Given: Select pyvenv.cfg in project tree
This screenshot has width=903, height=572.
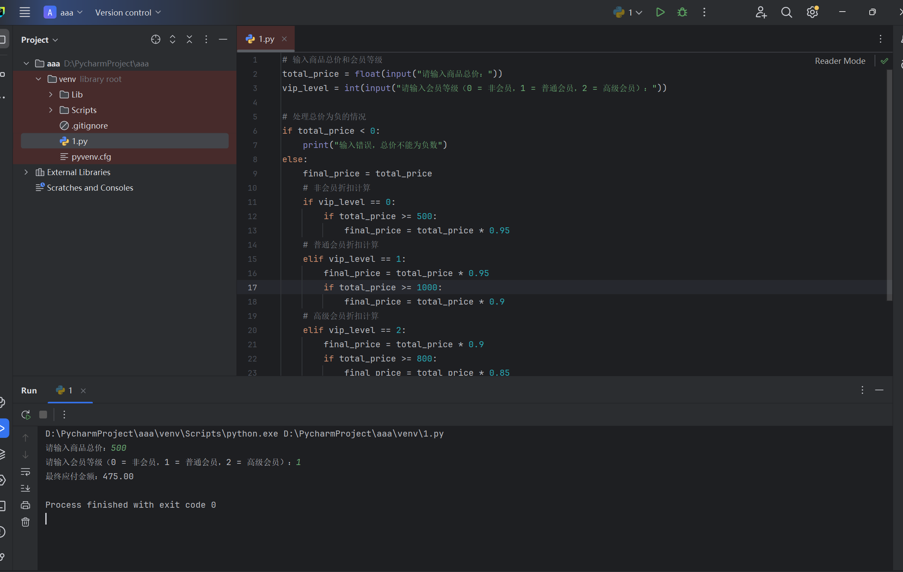Looking at the screenshot, I should [91, 157].
